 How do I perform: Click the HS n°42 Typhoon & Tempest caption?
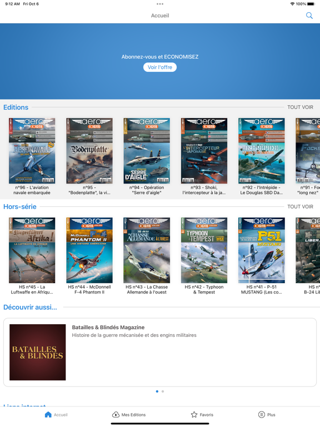tap(204, 290)
